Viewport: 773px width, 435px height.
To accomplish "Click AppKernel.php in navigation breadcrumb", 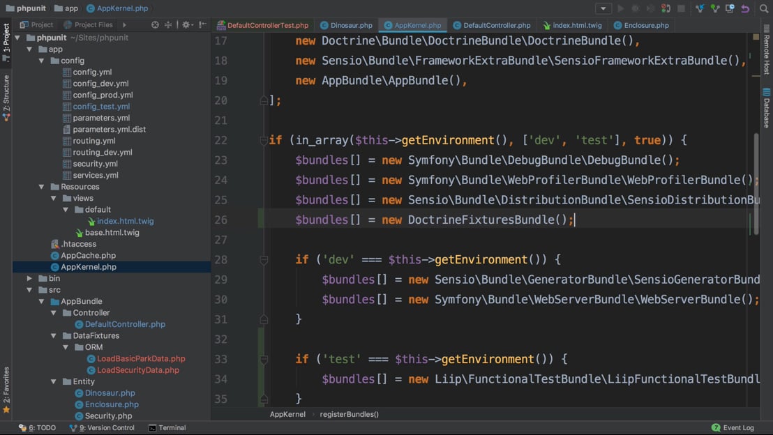I will [x=117, y=8].
